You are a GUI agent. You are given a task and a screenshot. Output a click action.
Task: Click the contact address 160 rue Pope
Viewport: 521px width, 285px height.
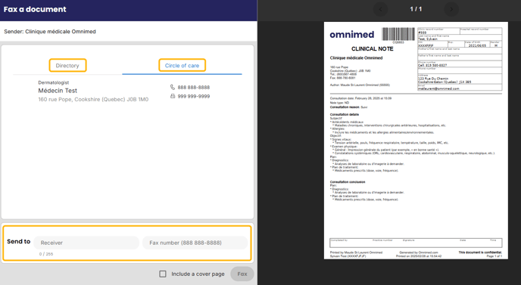[93, 99]
